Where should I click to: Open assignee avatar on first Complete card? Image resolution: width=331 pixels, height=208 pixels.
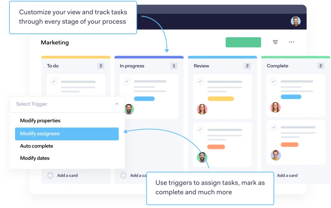[x=275, y=107]
